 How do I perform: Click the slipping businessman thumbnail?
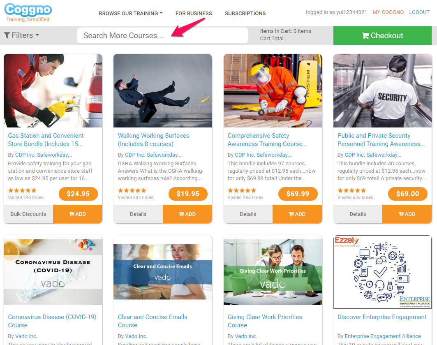162,90
